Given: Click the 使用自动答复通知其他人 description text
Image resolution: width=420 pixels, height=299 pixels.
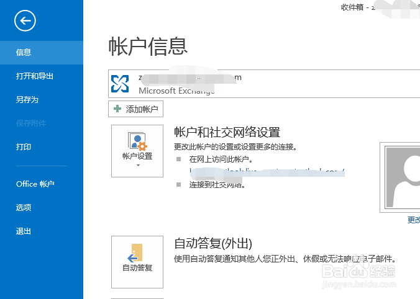Looking at the screenshot, I should coord(285,259).
